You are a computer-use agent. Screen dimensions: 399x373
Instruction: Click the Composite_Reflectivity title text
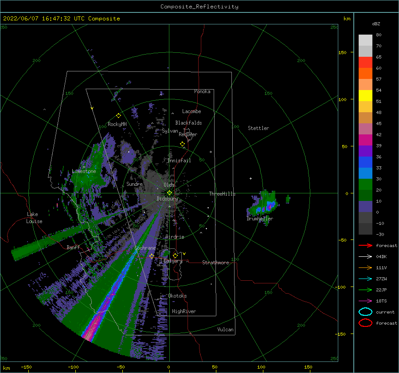199,7
